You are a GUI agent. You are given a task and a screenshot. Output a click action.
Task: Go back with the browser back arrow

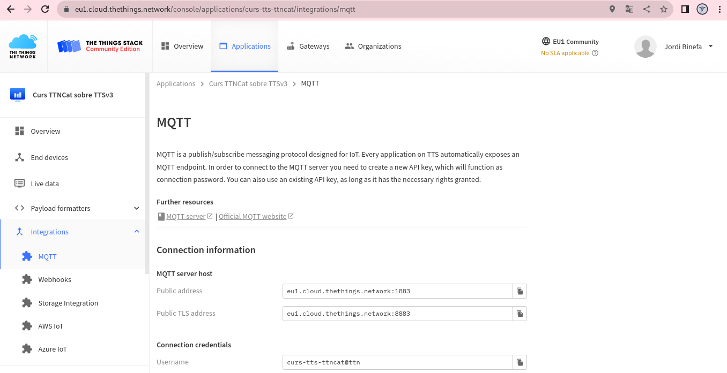[x=11, y=9]
